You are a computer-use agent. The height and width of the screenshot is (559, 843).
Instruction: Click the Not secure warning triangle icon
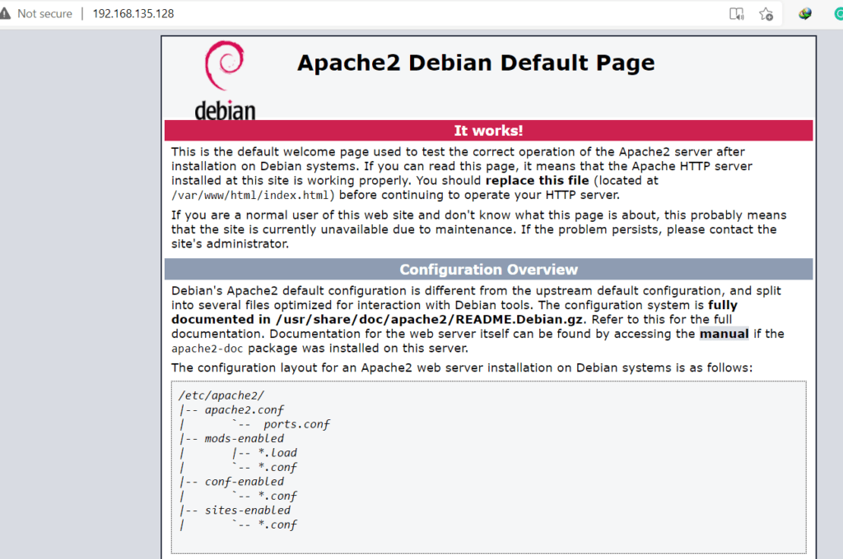5,13
